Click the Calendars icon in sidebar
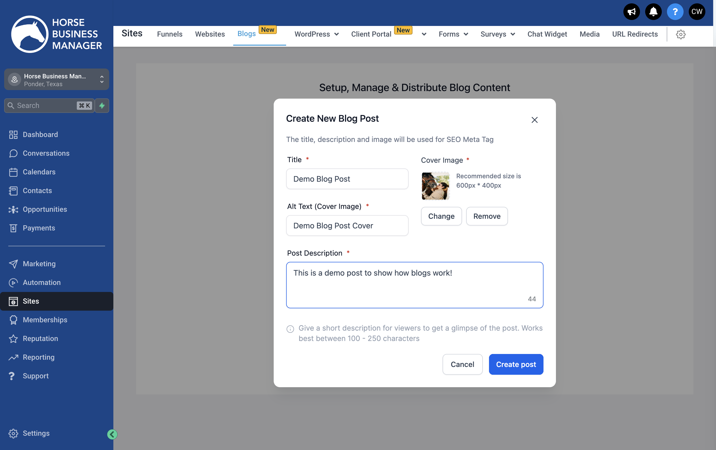 point(13,172)
